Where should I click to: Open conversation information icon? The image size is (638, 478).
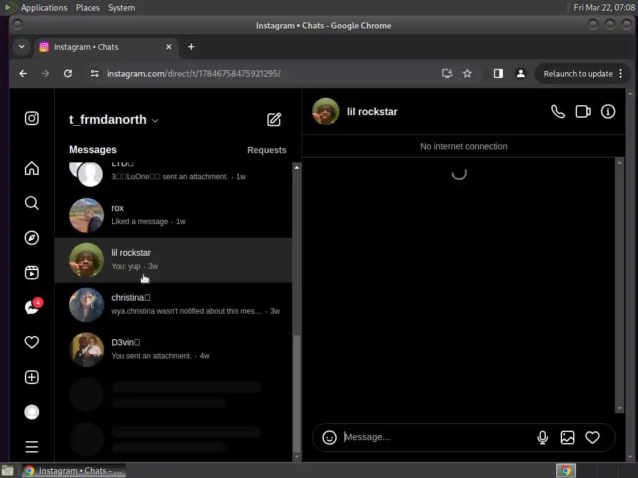[608, 111]
